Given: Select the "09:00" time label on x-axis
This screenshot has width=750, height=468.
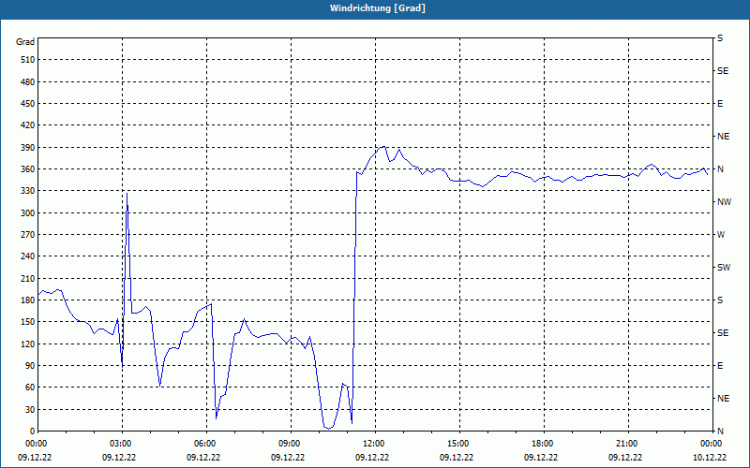Looking at the screenshot, I should click(291, 444).
